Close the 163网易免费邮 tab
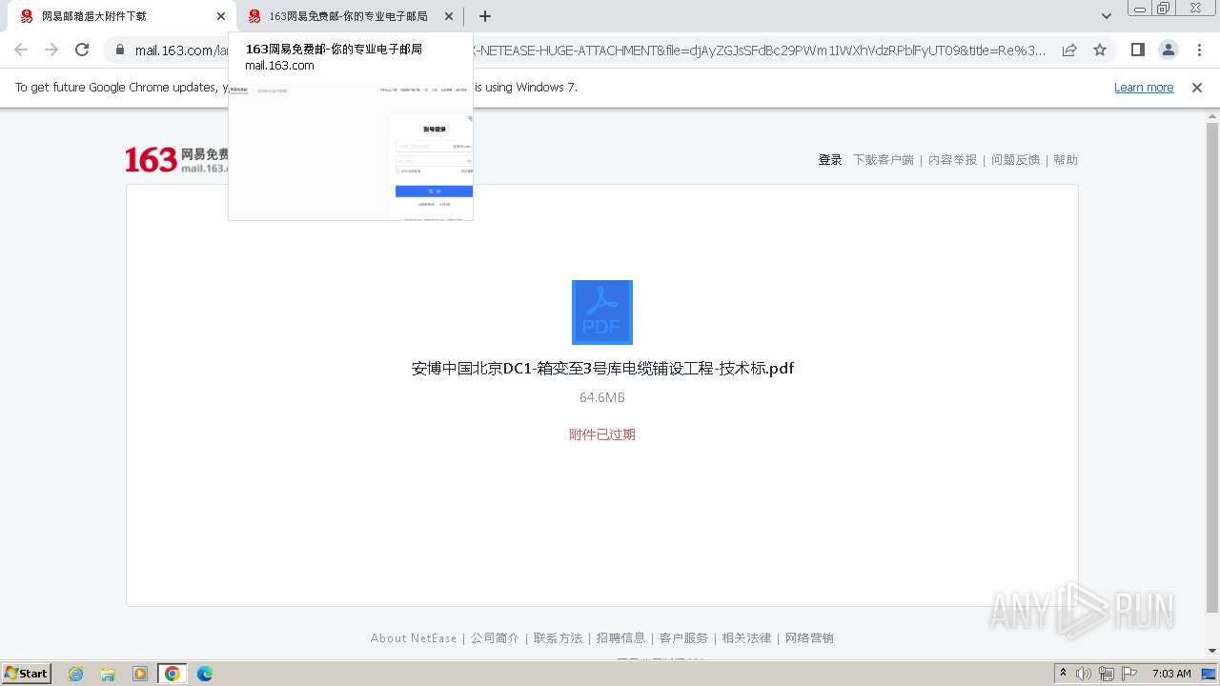Screen dimensions: 1220x686 point(449,16)
